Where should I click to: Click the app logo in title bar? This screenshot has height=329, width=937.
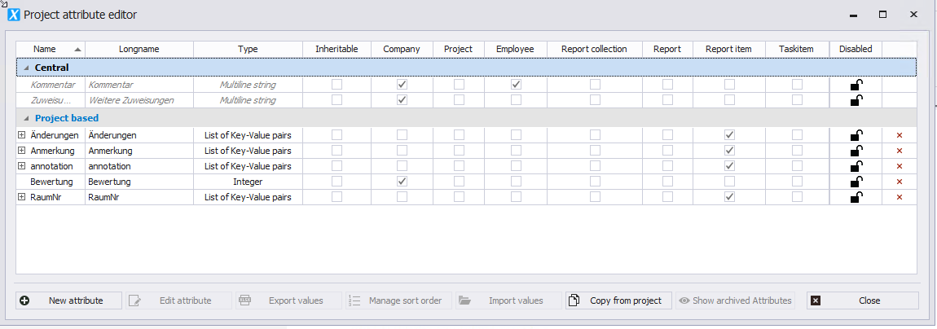(x=13, y=15)
